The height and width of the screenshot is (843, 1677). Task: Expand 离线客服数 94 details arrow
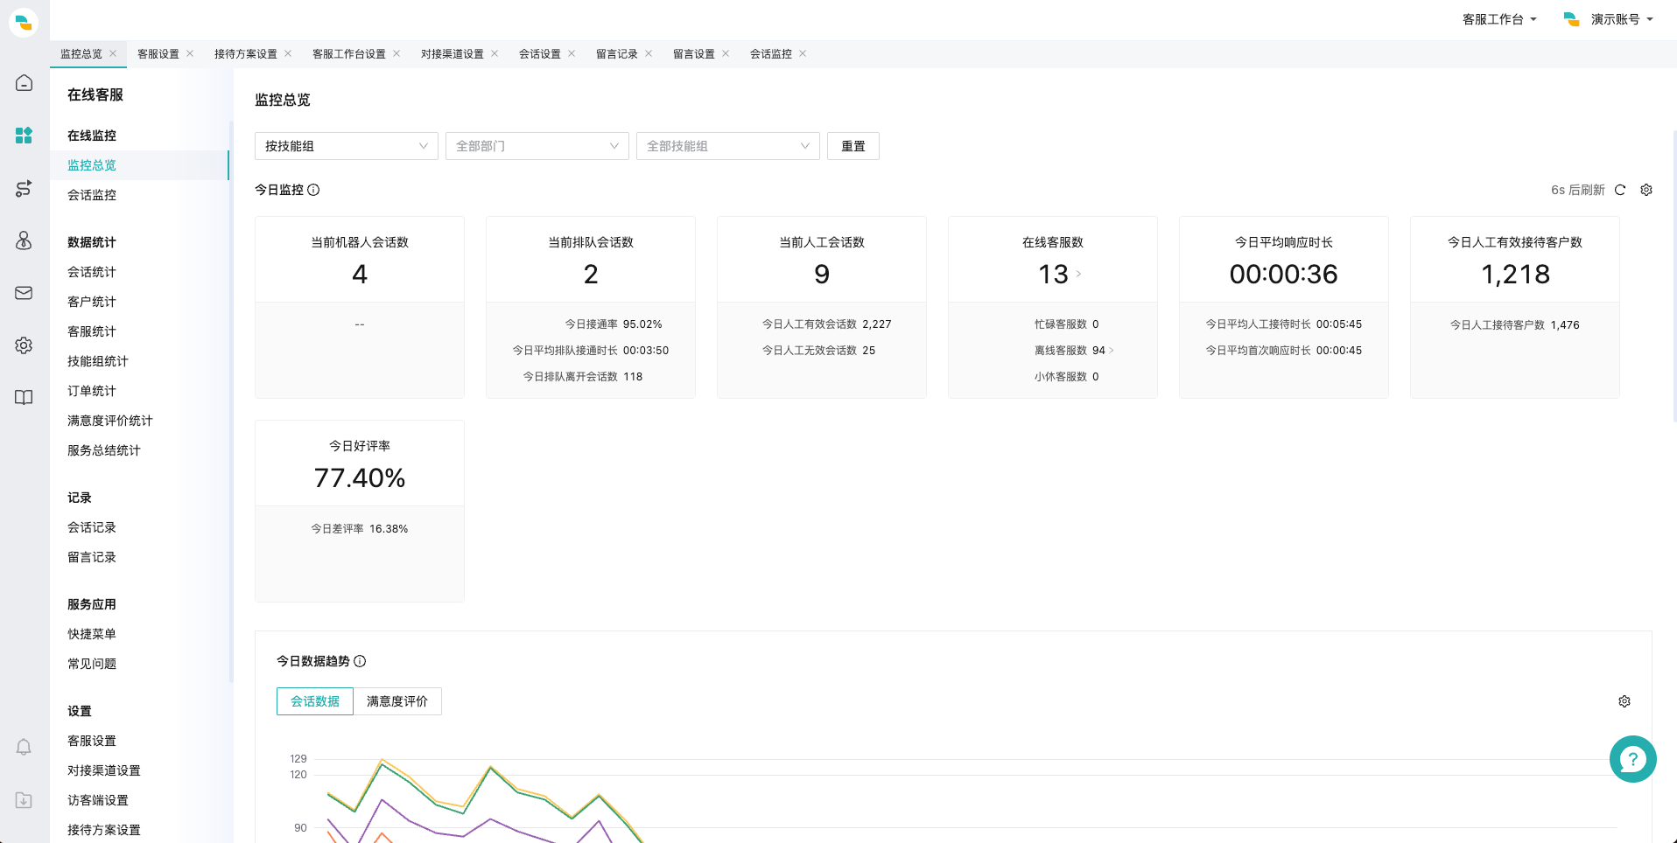[1112, 351]
